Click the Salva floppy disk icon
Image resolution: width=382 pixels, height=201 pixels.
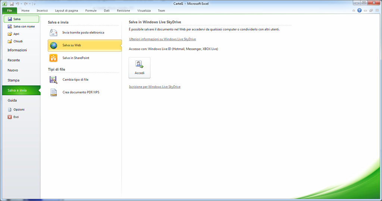pos(10,19)
